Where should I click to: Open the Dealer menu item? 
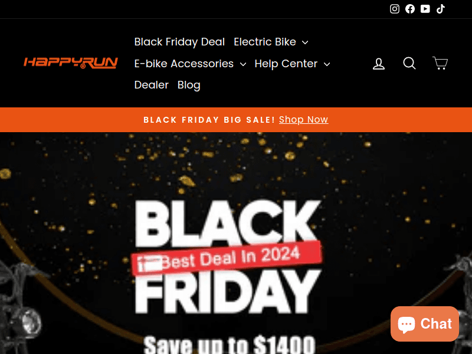pos(152,85)
